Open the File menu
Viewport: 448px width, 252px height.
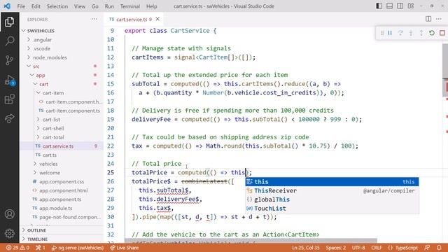(x=21, y=6)
